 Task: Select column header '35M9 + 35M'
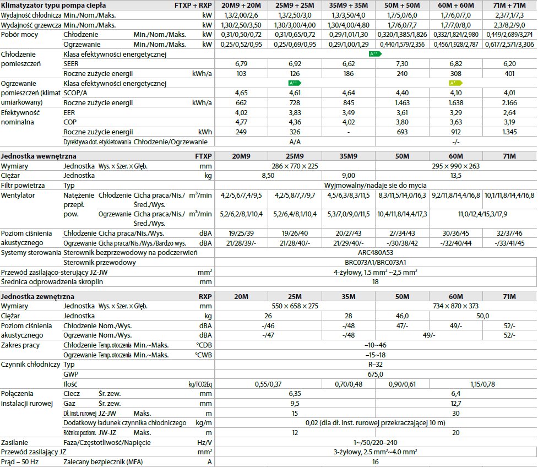(x=349, y=6)
